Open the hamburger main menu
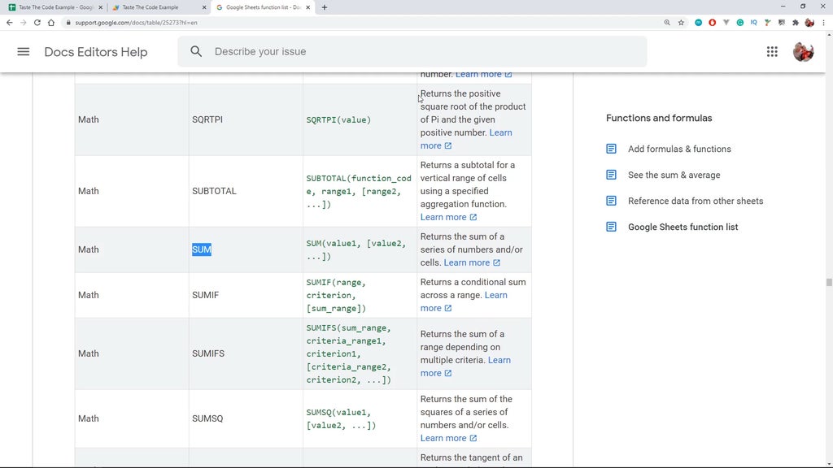The height and width of the screenshot is (468, 833). click(24, 52)
